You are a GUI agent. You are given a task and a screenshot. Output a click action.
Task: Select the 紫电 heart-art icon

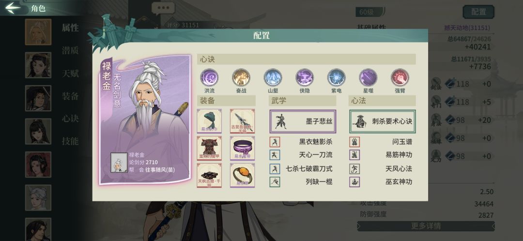click(336, 77)
